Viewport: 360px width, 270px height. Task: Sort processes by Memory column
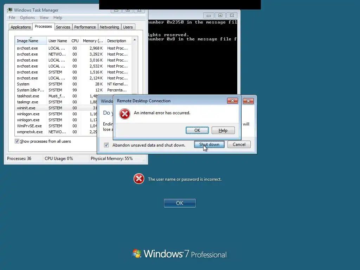tap(93, 41)
